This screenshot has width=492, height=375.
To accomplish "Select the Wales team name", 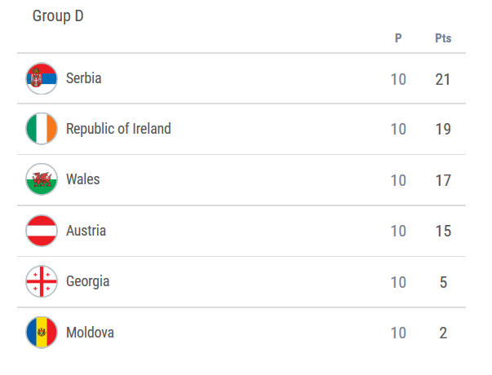I will tap(82, 179).
